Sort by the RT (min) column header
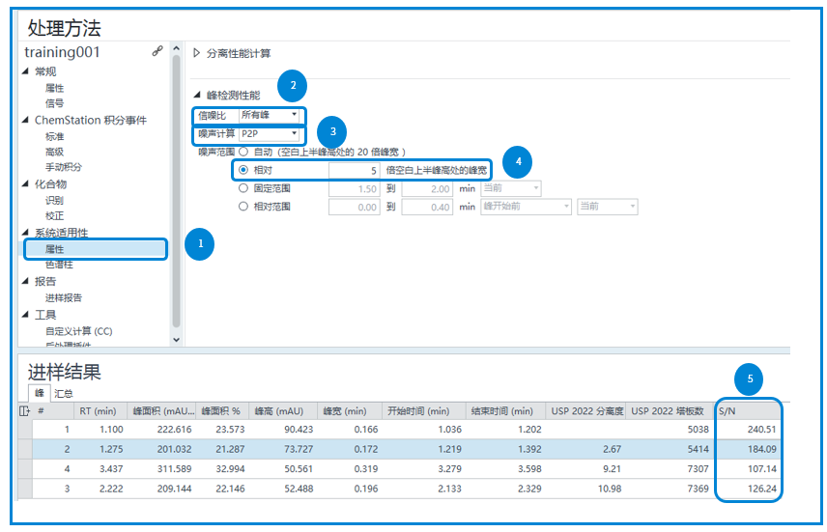The height and width of the screenshot is (532, 827). [x=101, y=410]
